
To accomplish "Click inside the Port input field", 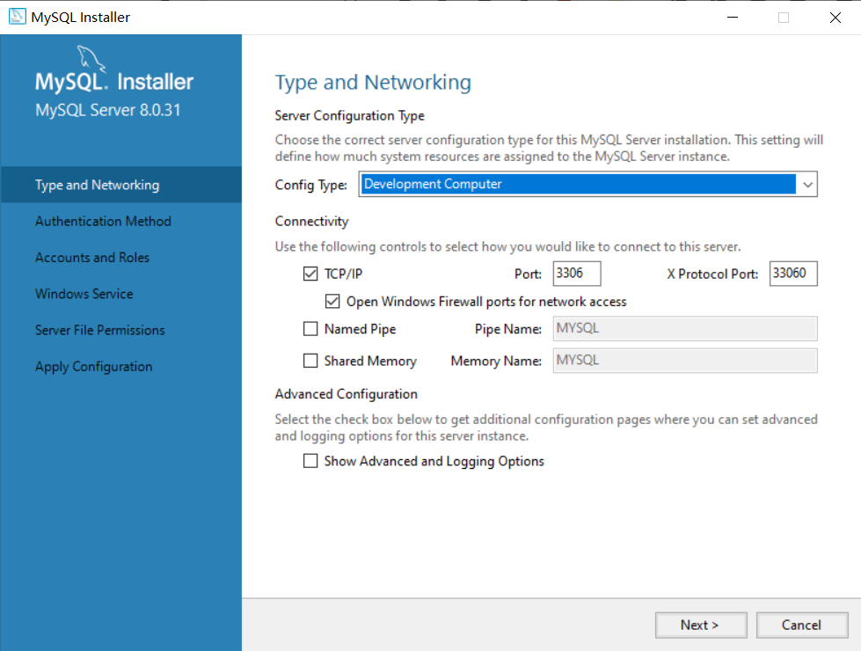I will [576, 274].
